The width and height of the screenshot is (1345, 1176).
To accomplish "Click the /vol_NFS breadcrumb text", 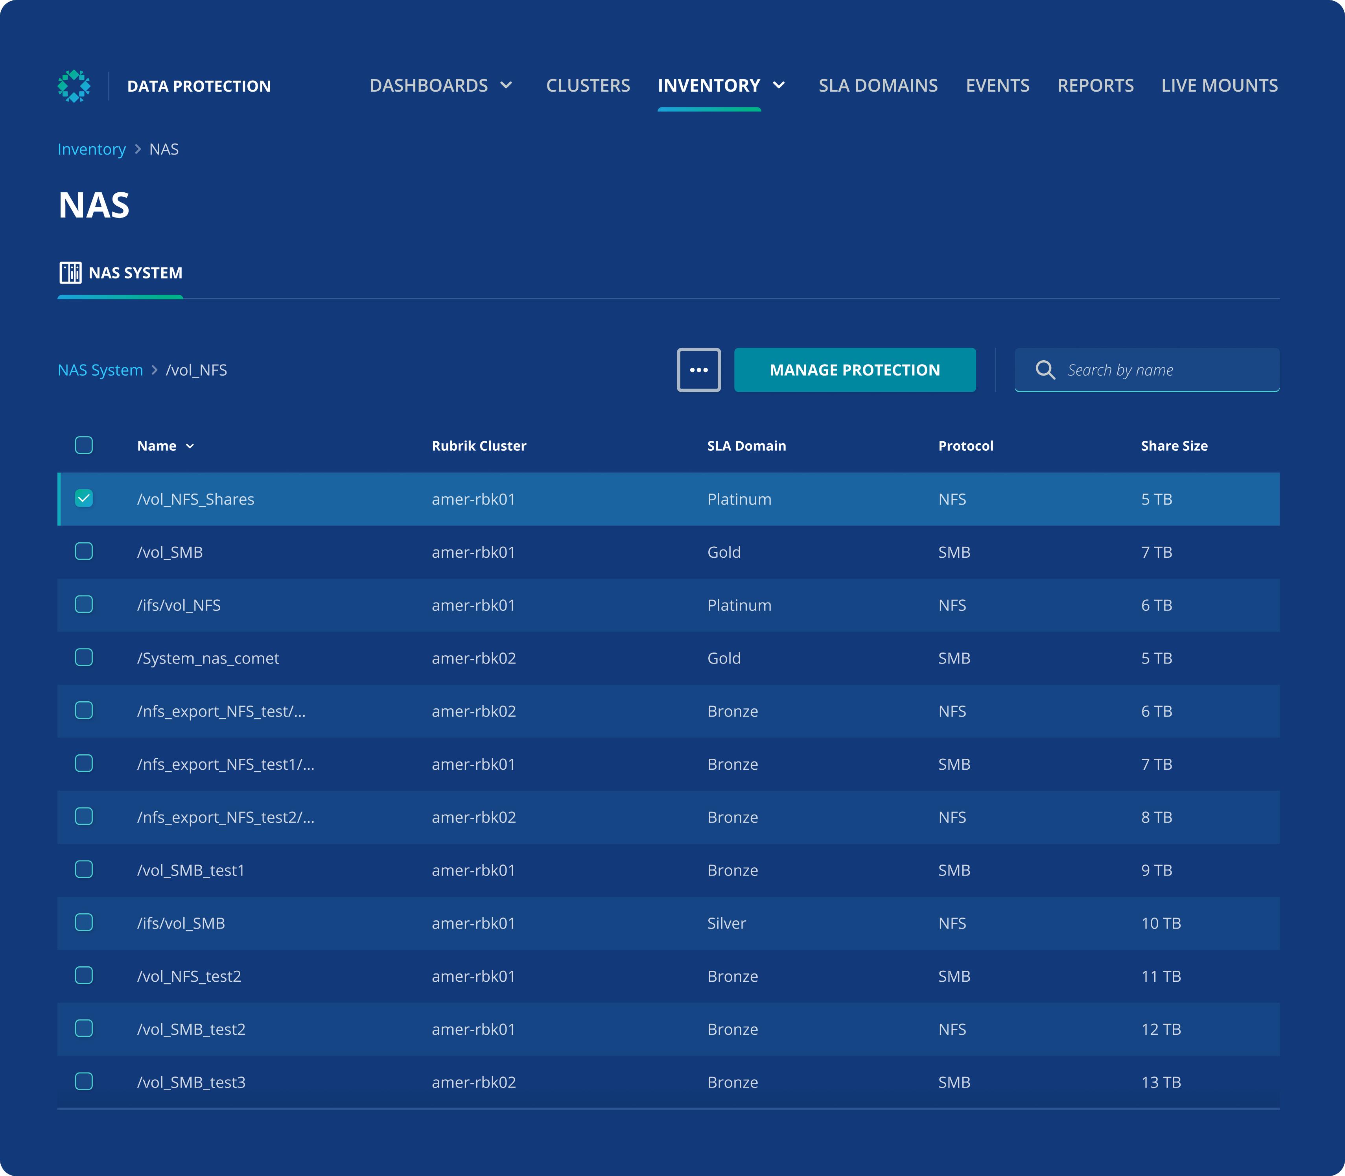I will (196, 370).
